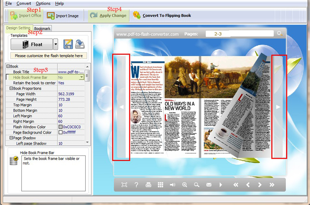The image size is (310, 205).
Task: Click the Hide Book Frame Bar description box
Action: pos(53,173)
